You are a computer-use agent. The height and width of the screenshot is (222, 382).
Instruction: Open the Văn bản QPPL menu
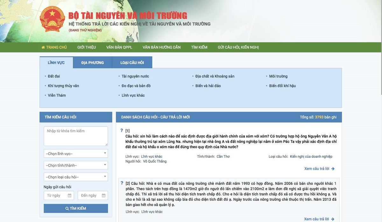pyautogui.click(x=119, y=47)
